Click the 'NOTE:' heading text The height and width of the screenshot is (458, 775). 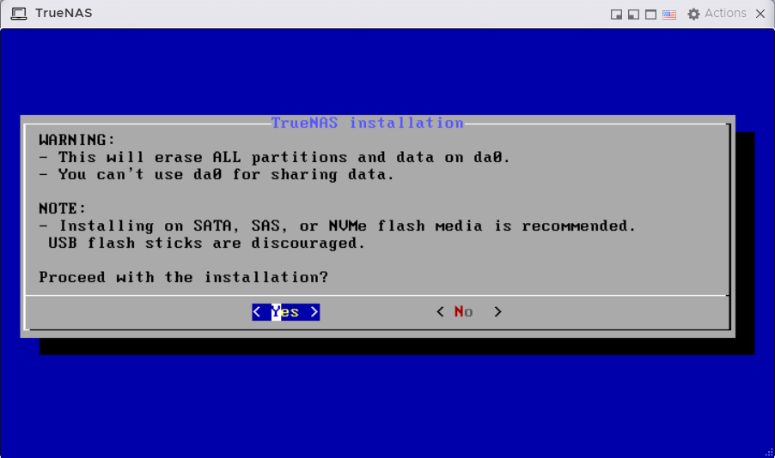pyautogui.click(x=62, y=208)
